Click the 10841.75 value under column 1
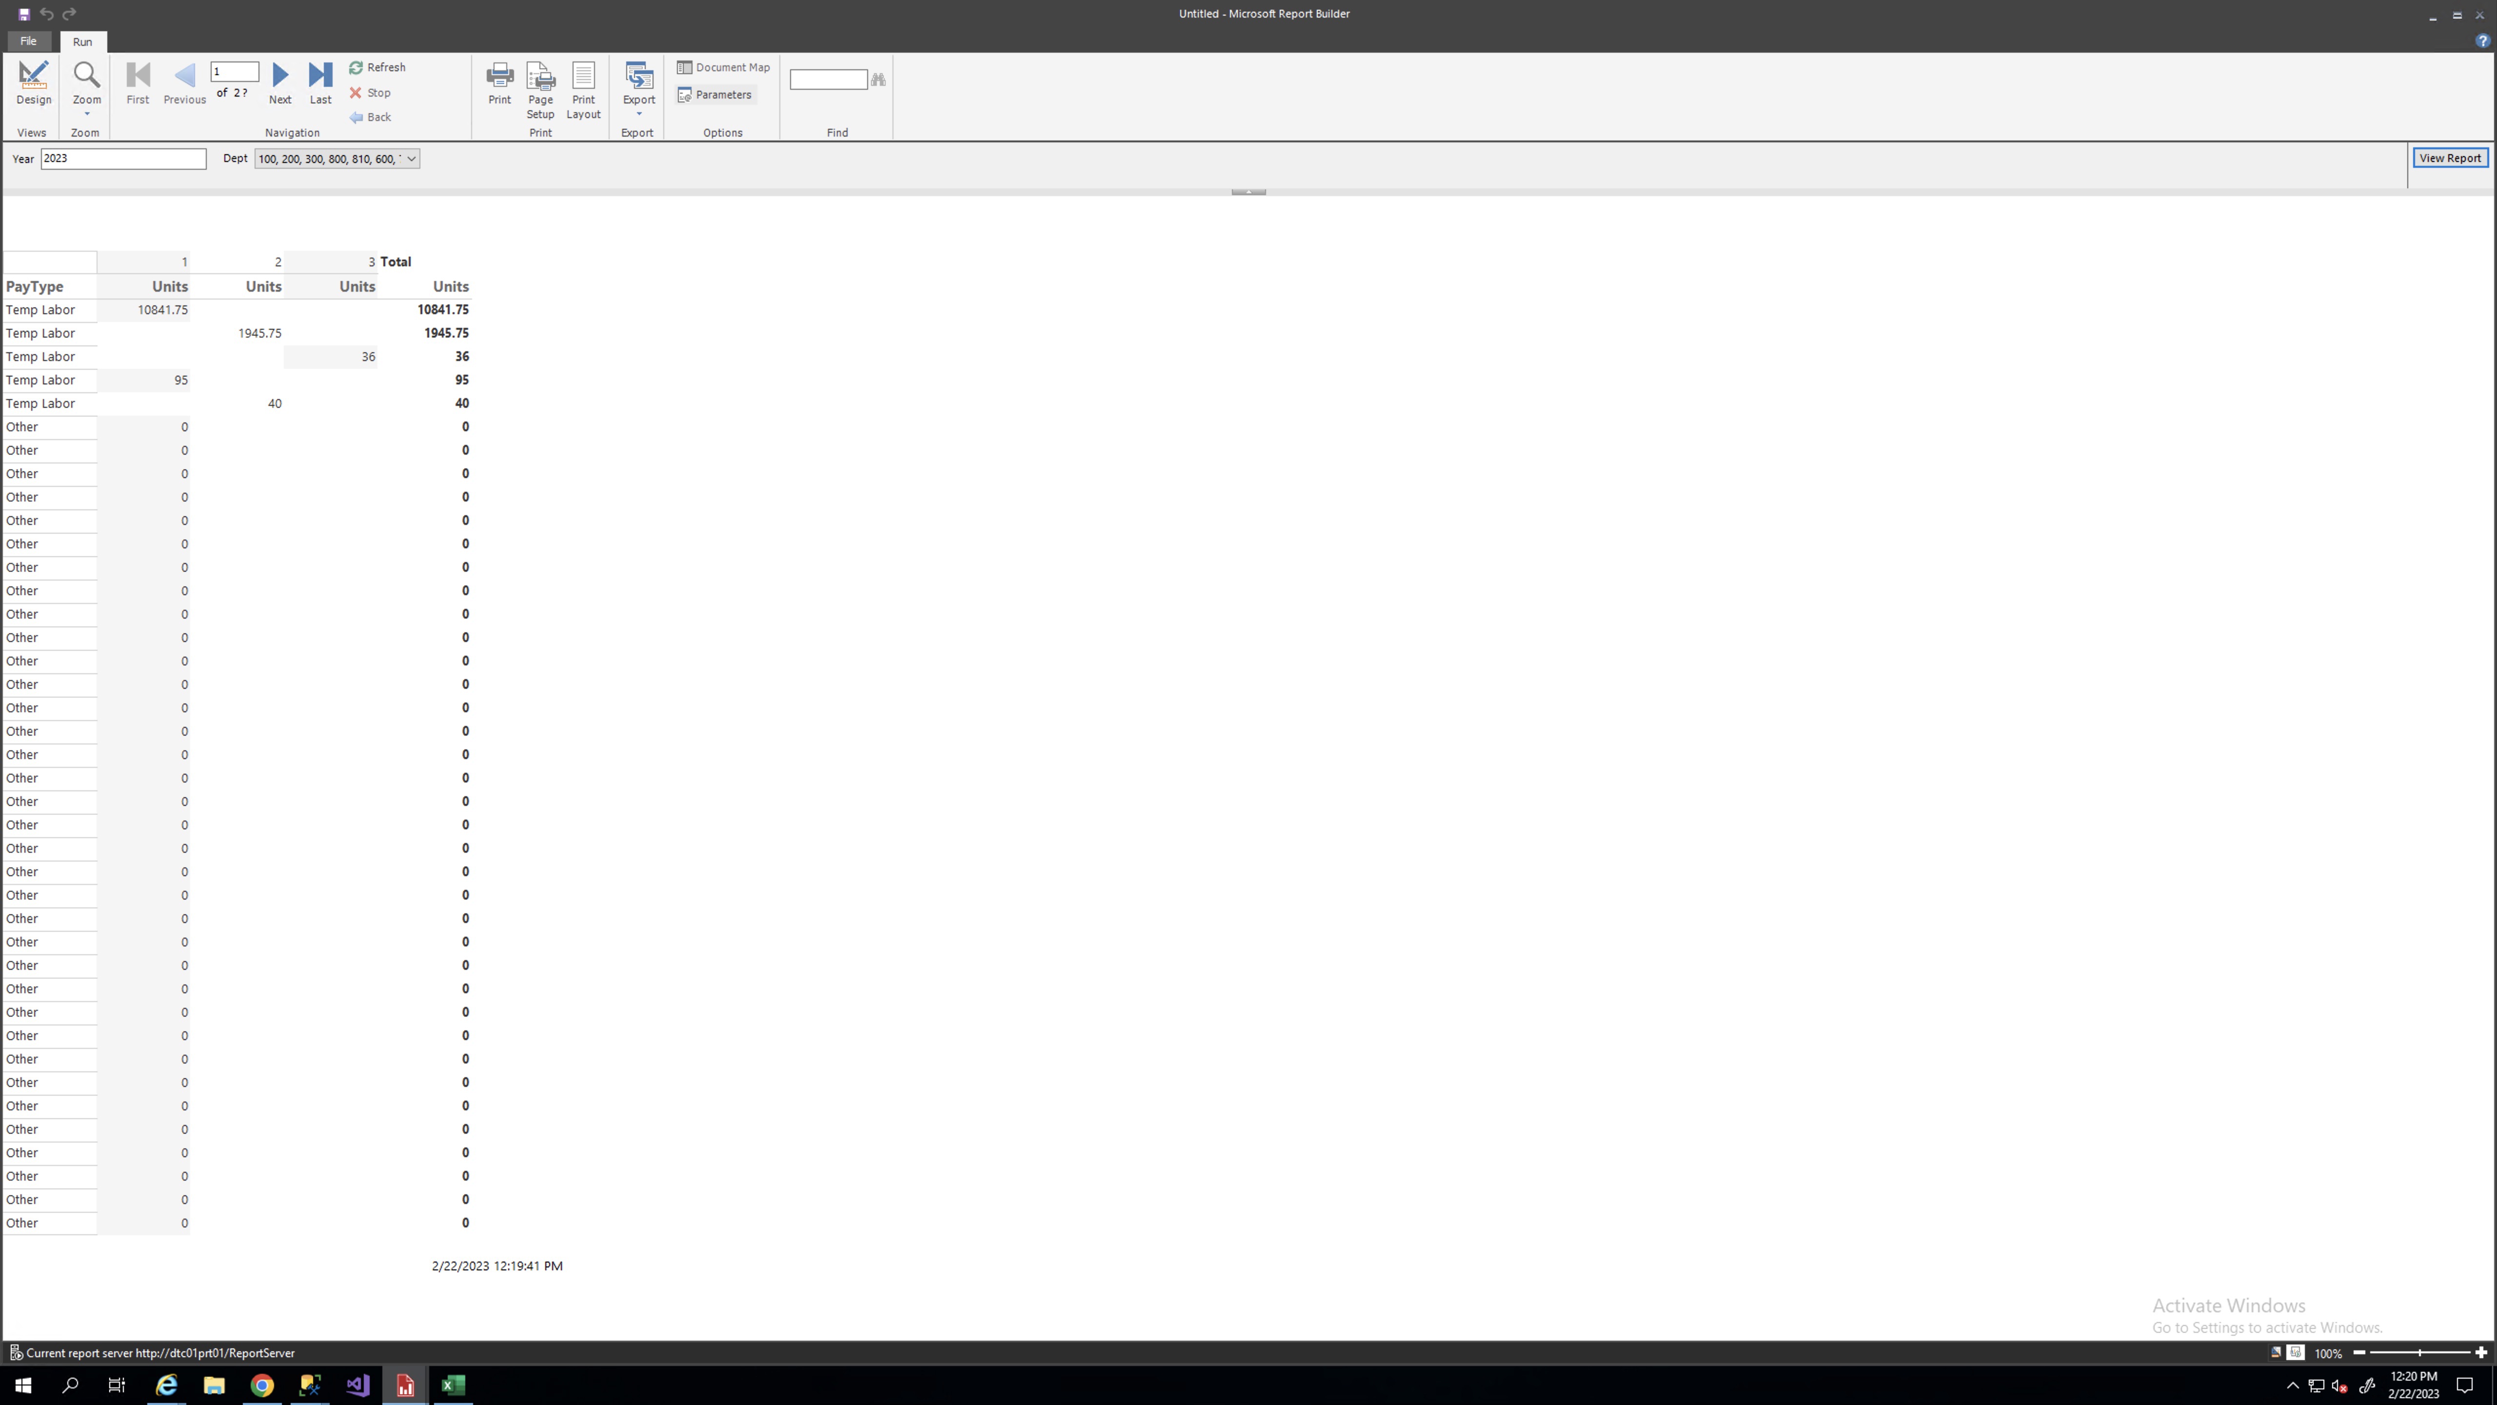Screen dimensions: 2497x1405 click(163, 310)
